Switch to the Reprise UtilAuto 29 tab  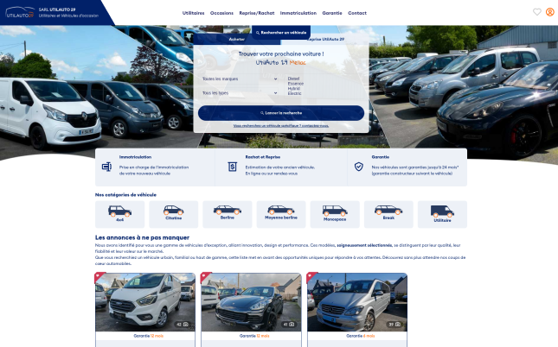[325, 39]
